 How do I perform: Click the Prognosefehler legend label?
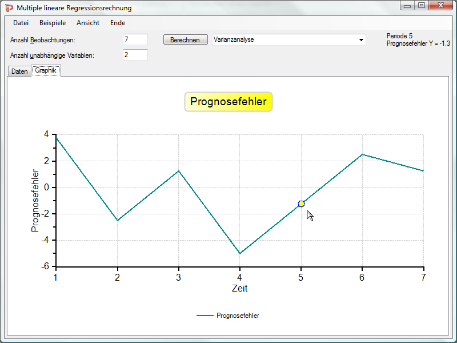pos(238,316)
